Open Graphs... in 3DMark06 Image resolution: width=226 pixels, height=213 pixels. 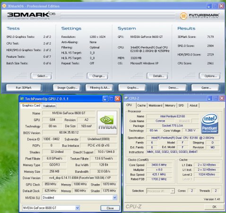(132, 88)
